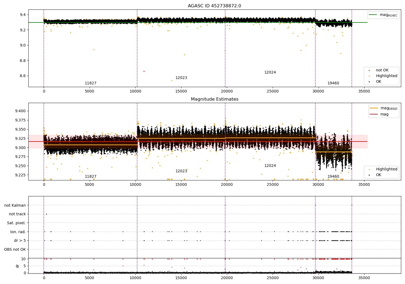405x284 pixels.
Task: Click obsid label 19460 in Magnitude Estimates plot
Action: (x=333, y=177)
